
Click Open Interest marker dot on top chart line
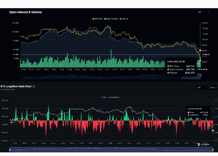pos(200,50)
